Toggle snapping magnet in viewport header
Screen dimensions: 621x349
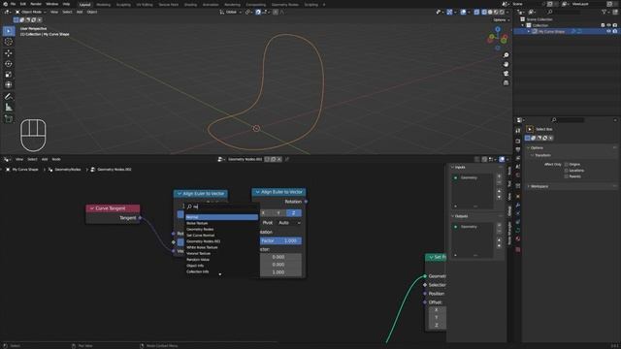pyautogui.click(x=258, y=13)
